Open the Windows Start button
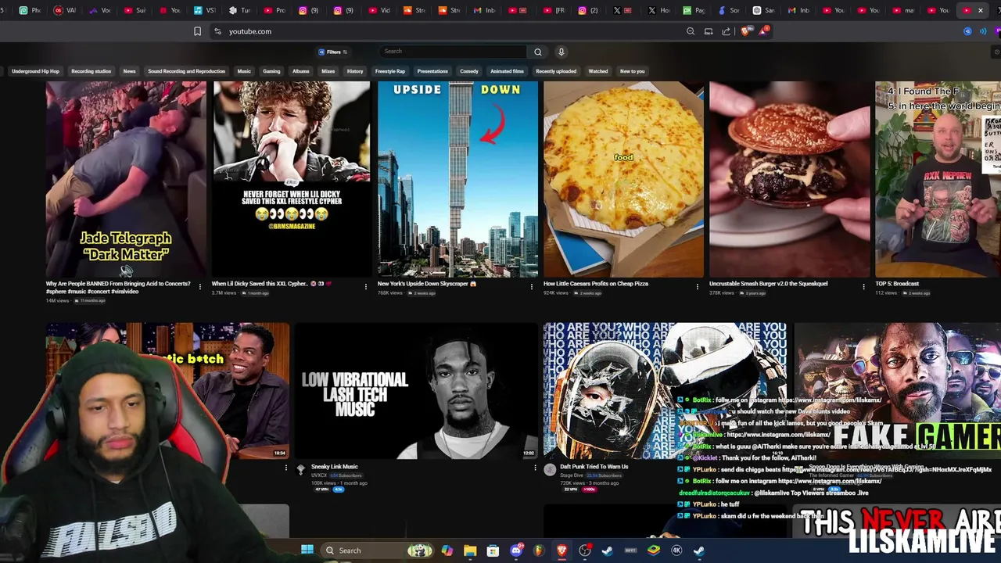The height and width of the screenshot is (563, 1001). tap(307, 550)
